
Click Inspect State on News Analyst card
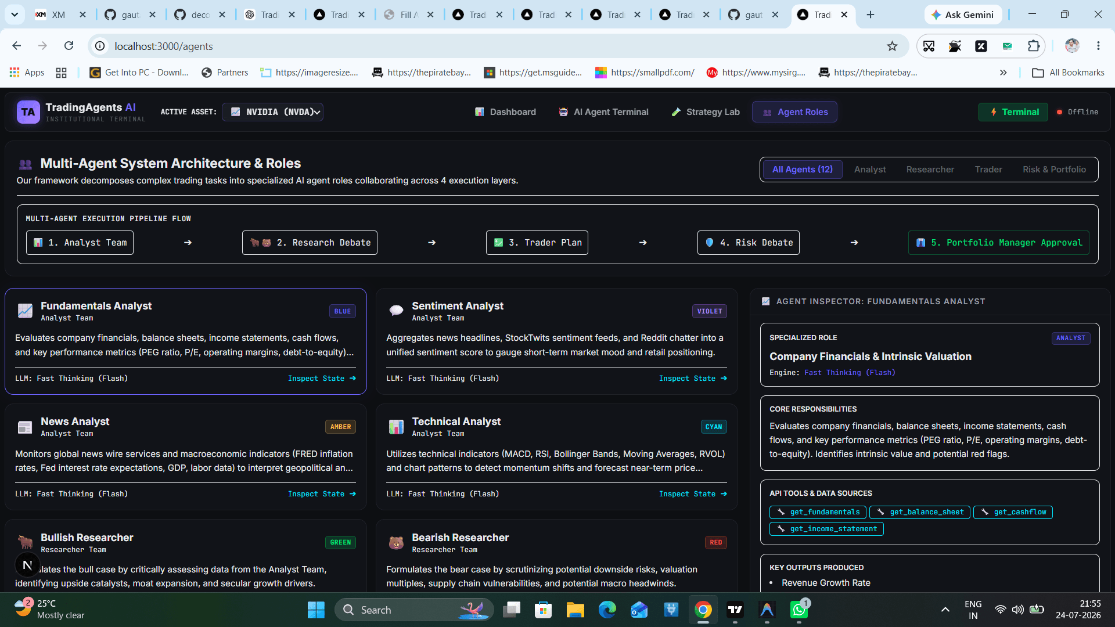322,494
